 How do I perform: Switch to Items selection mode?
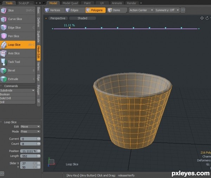117,10
